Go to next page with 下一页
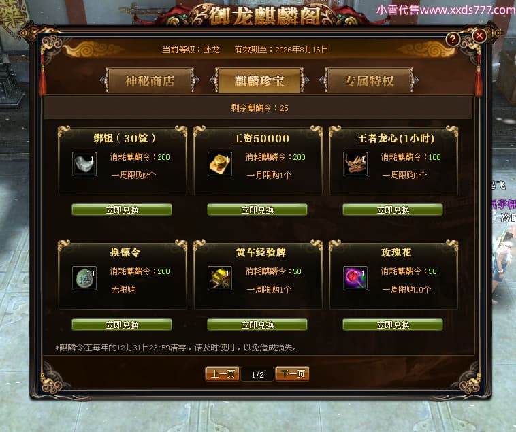This screenshot has width=516, height=432. 293,373
